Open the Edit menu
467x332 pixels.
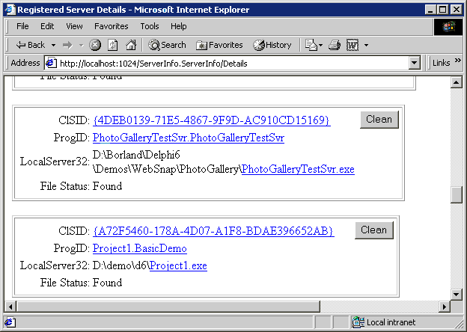47,26
